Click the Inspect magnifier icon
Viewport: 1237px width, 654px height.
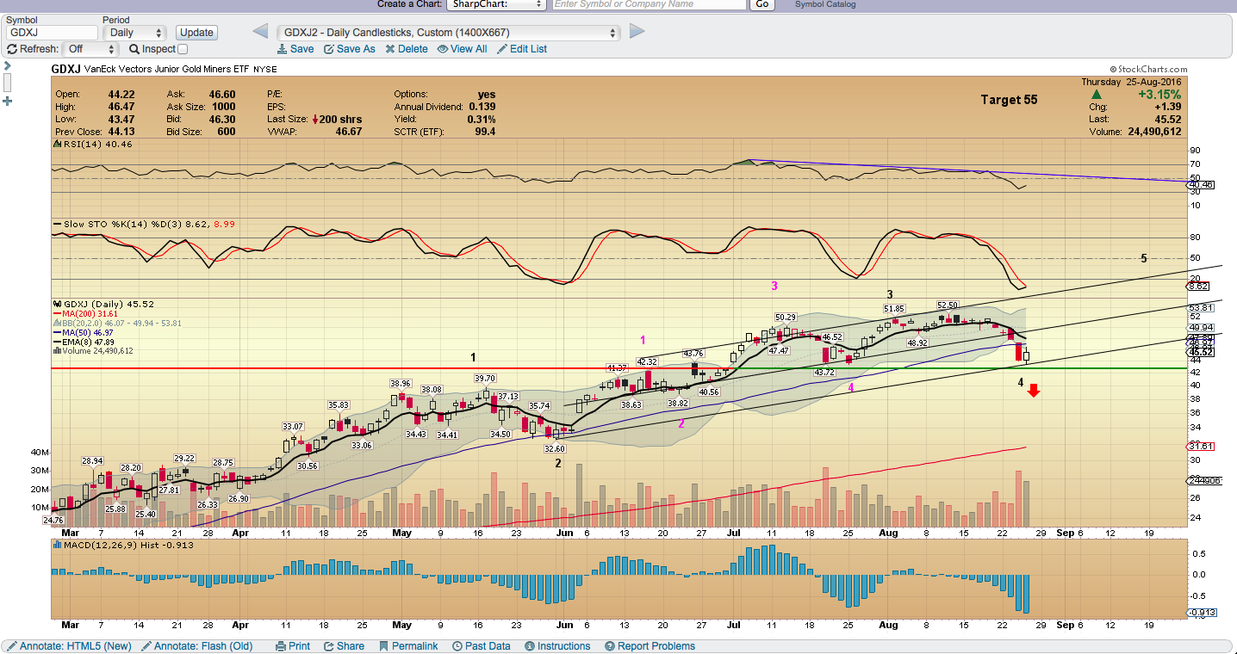[134, 49]
